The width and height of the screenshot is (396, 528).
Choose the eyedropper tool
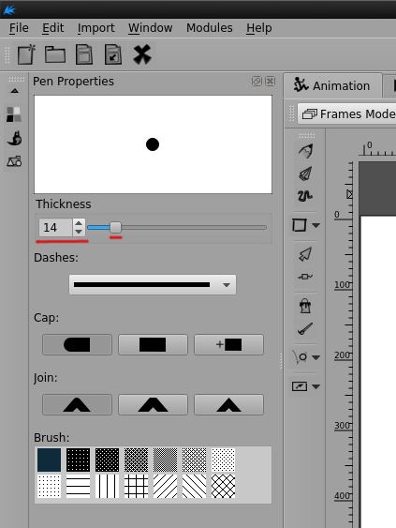point(305,329)
